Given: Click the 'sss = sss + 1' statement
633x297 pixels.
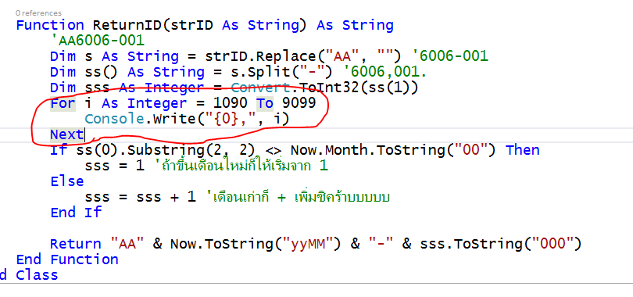Looking at the screenshot, I should (x=141, y=197).
